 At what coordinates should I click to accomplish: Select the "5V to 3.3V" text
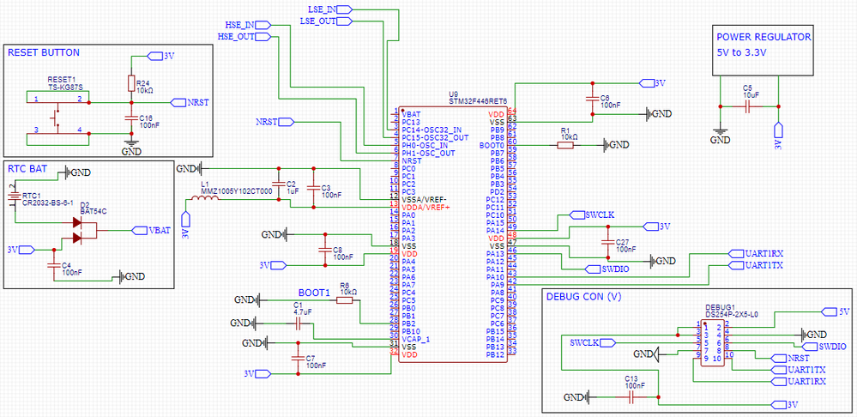pos(741,52)
